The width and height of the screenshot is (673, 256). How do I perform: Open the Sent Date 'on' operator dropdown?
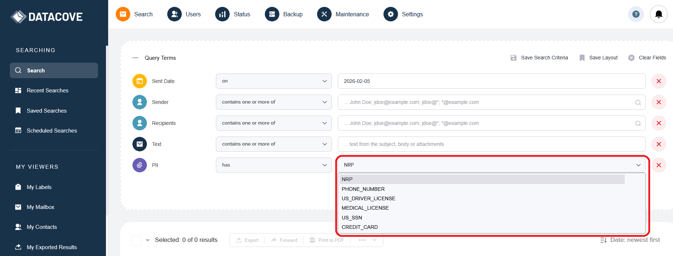point(274,81)
